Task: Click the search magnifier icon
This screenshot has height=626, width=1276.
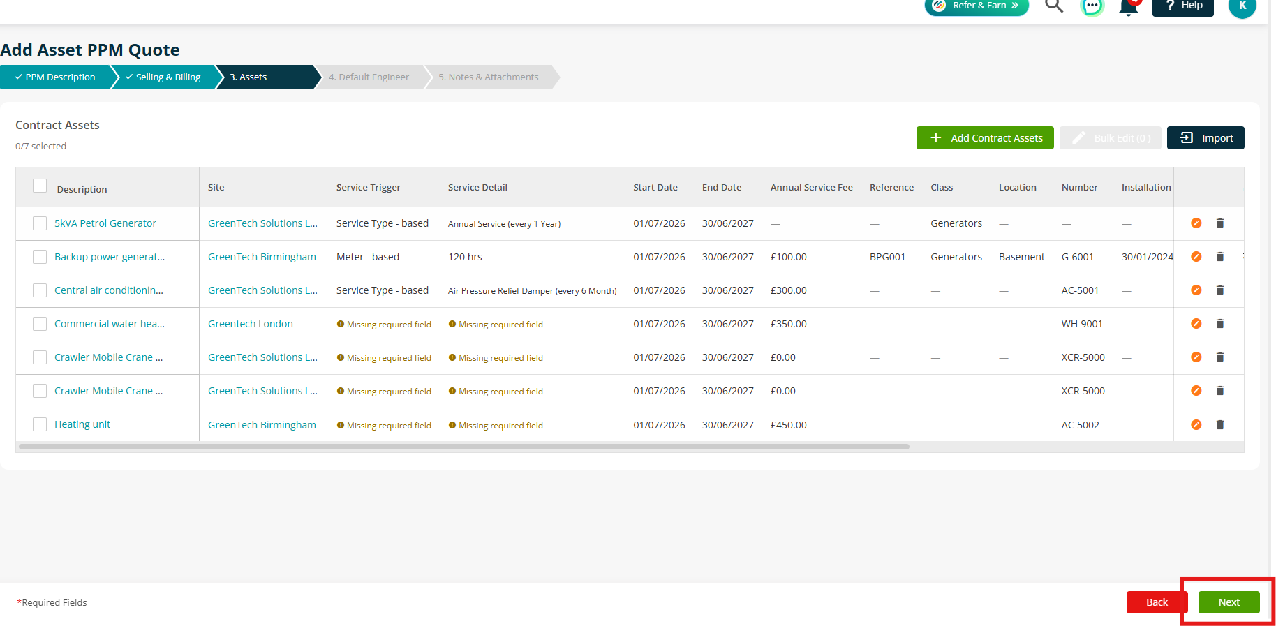Action: [x=1054, y=6]
